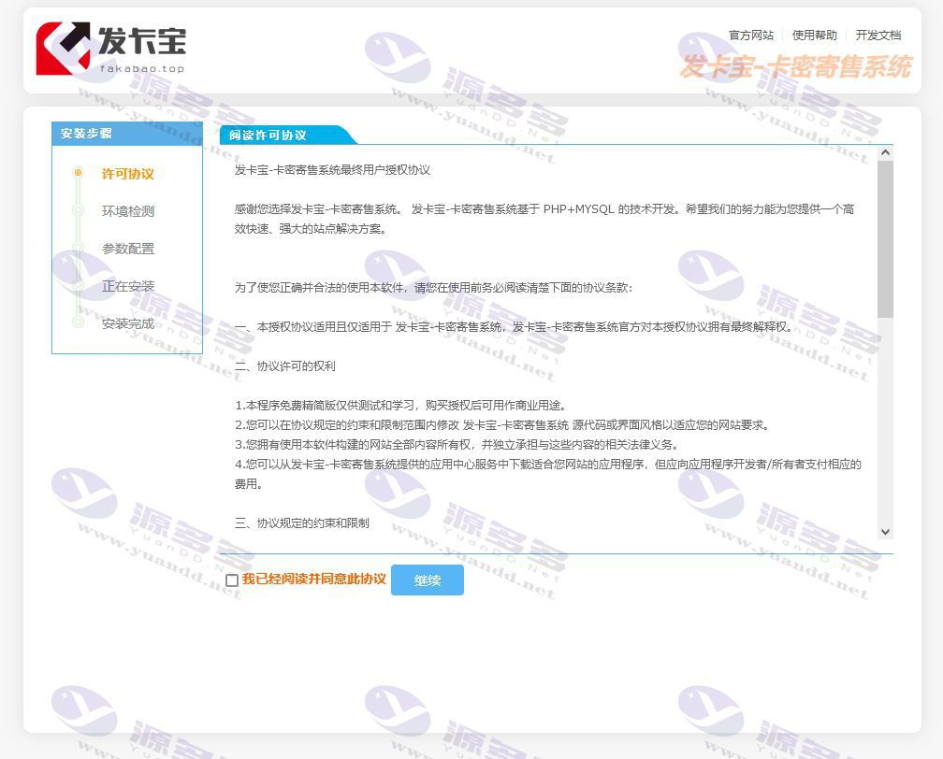Click the 环境检测 step marker dot

[x=78, y=209]
